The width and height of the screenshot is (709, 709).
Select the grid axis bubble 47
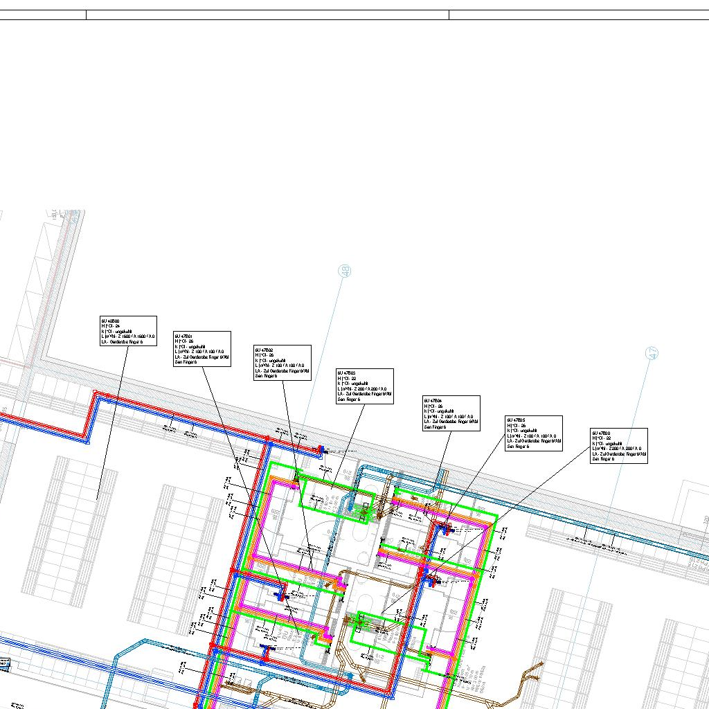652,353
